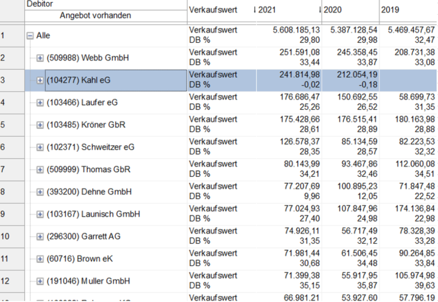The width and height of the screenshot is (438, 302).
Task: Select the 2021 column header
Action: [x=289, y=11]
